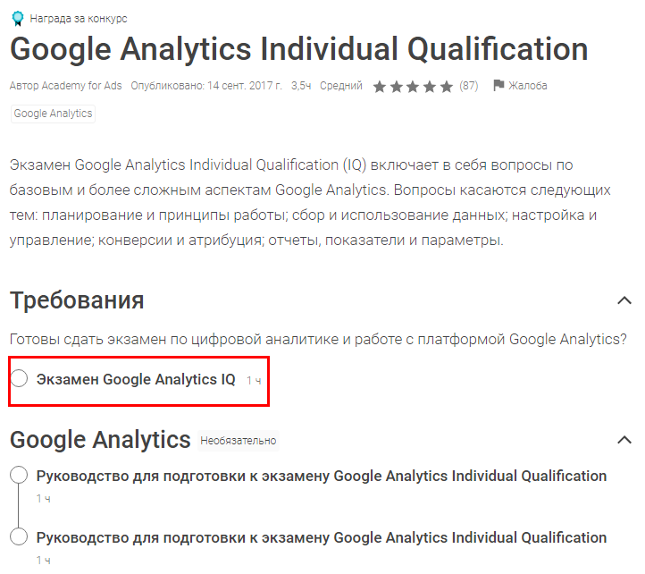The width and height of the screenshot is (645, 574).
Task: Collapse the Google Analytics section
Action: (x=624, y=440)
